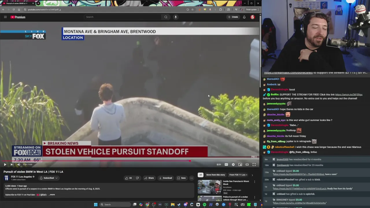The height and width of the screenshot is (208, 370).
Task: Go to YouTube Premium home logo
Action: (18, 17)
